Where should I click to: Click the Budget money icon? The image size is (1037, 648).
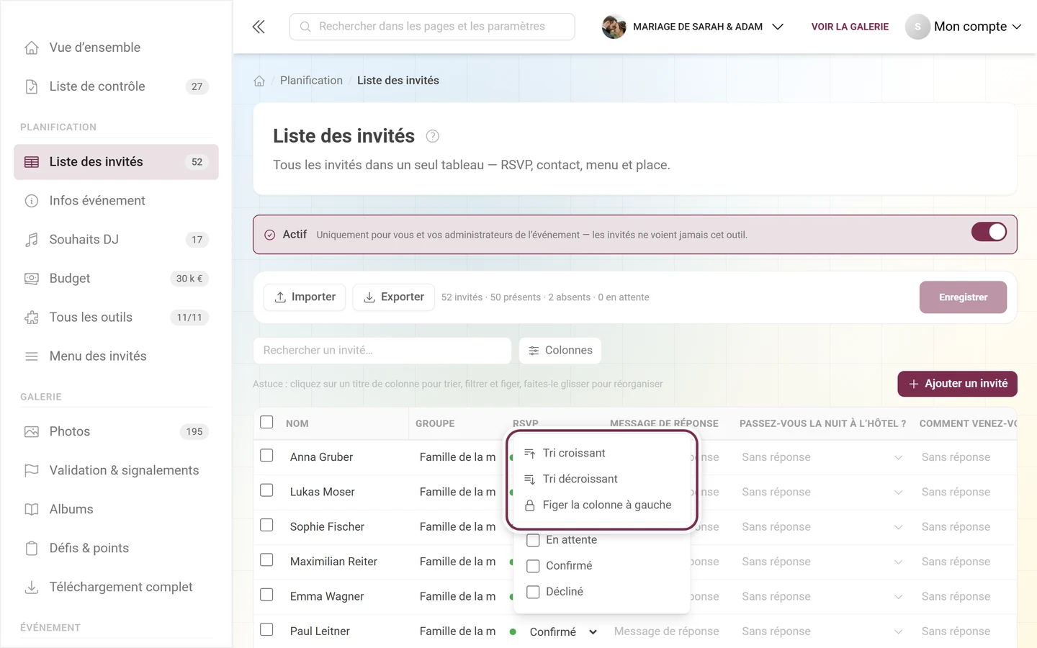click(32, 279)
